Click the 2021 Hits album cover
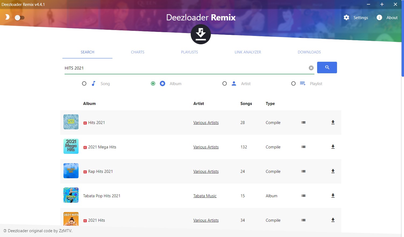This screenshot has width=404, height=237. [71, 219]
